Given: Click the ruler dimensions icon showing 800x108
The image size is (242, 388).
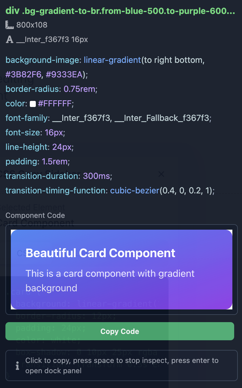Looking at the screenshot, I should [x=9, y=25].
